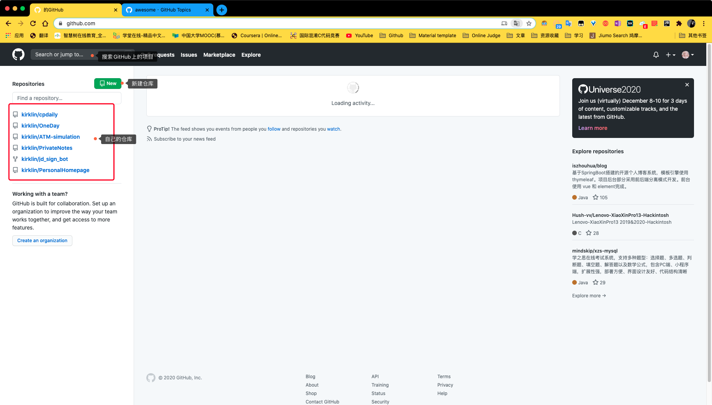Open YouTube bookmark
This screenshot has width=712, height=405.
click(360, 36)
